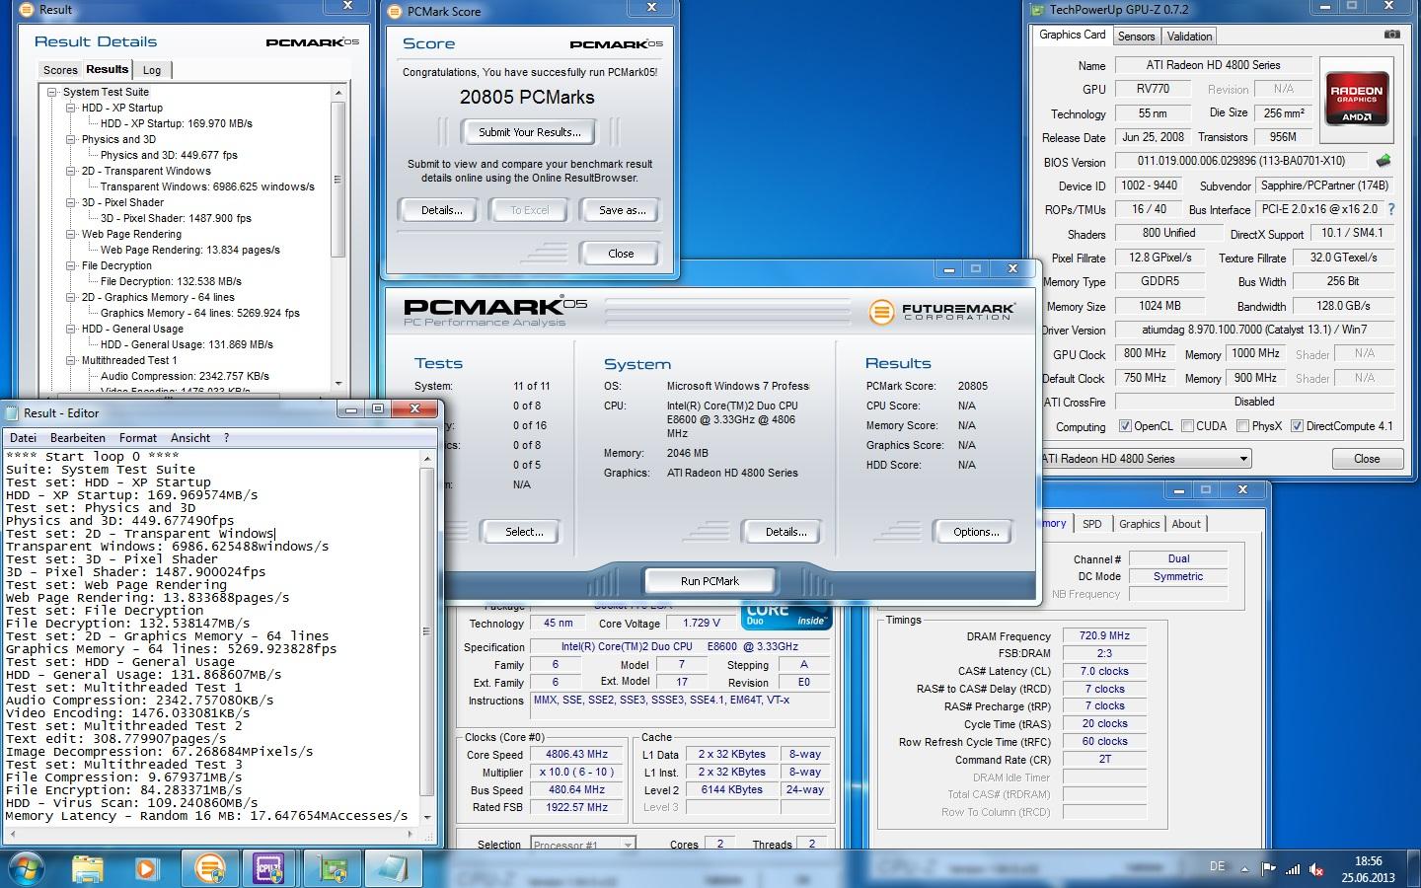1421x888 pixels.
Task: Click the PCMark Score window title icon
Action: [x=397, y=11]
